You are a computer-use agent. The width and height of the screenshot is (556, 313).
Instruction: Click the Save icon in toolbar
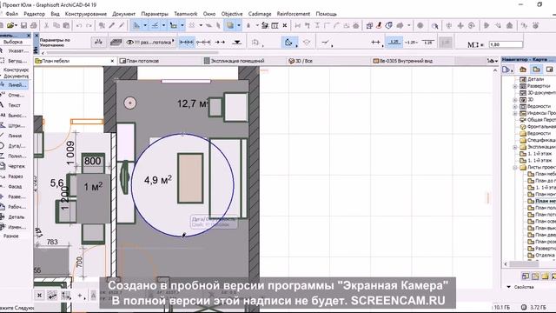(x=23, y=25)
